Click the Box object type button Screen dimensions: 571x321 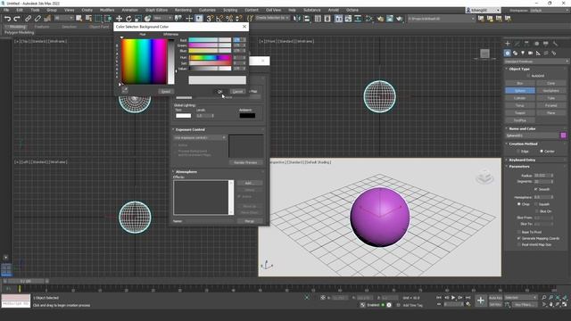(x=520, y=83)
